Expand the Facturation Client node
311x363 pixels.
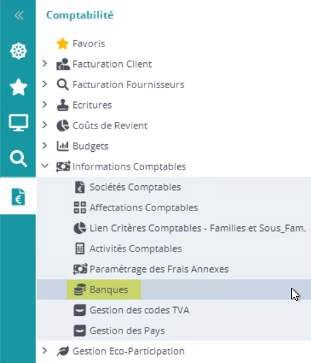coord(44,64)
